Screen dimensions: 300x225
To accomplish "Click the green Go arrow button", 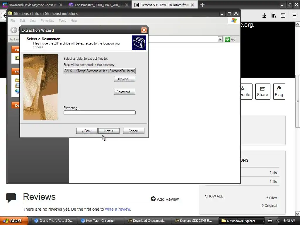I will (x=227, y=39).
